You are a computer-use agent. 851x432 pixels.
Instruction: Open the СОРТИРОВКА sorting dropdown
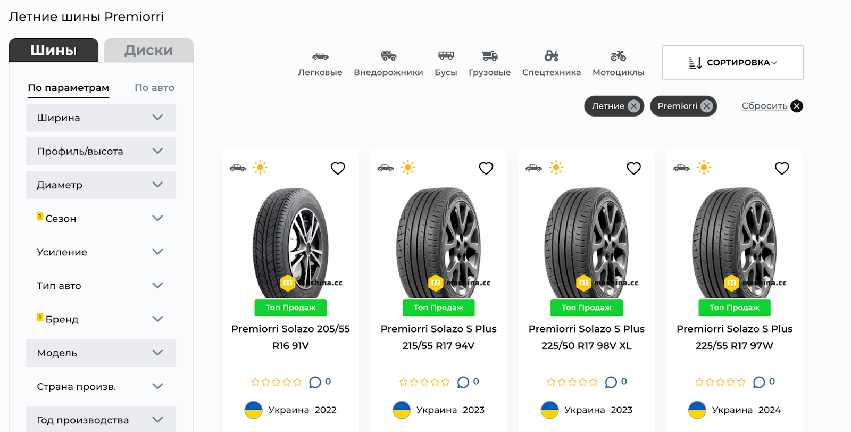(x=732, y=63)
